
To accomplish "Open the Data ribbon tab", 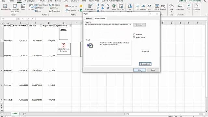I will tap(50, 1).
